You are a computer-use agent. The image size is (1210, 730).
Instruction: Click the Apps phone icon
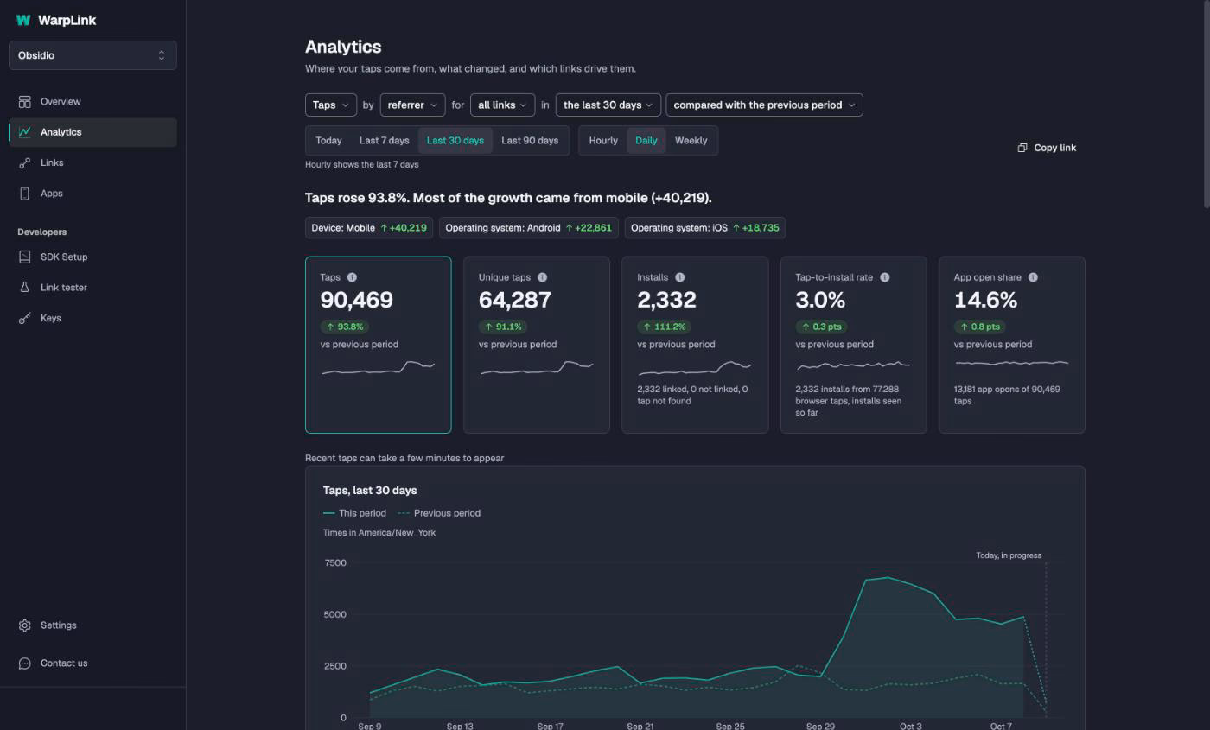(x=25, y=194)
